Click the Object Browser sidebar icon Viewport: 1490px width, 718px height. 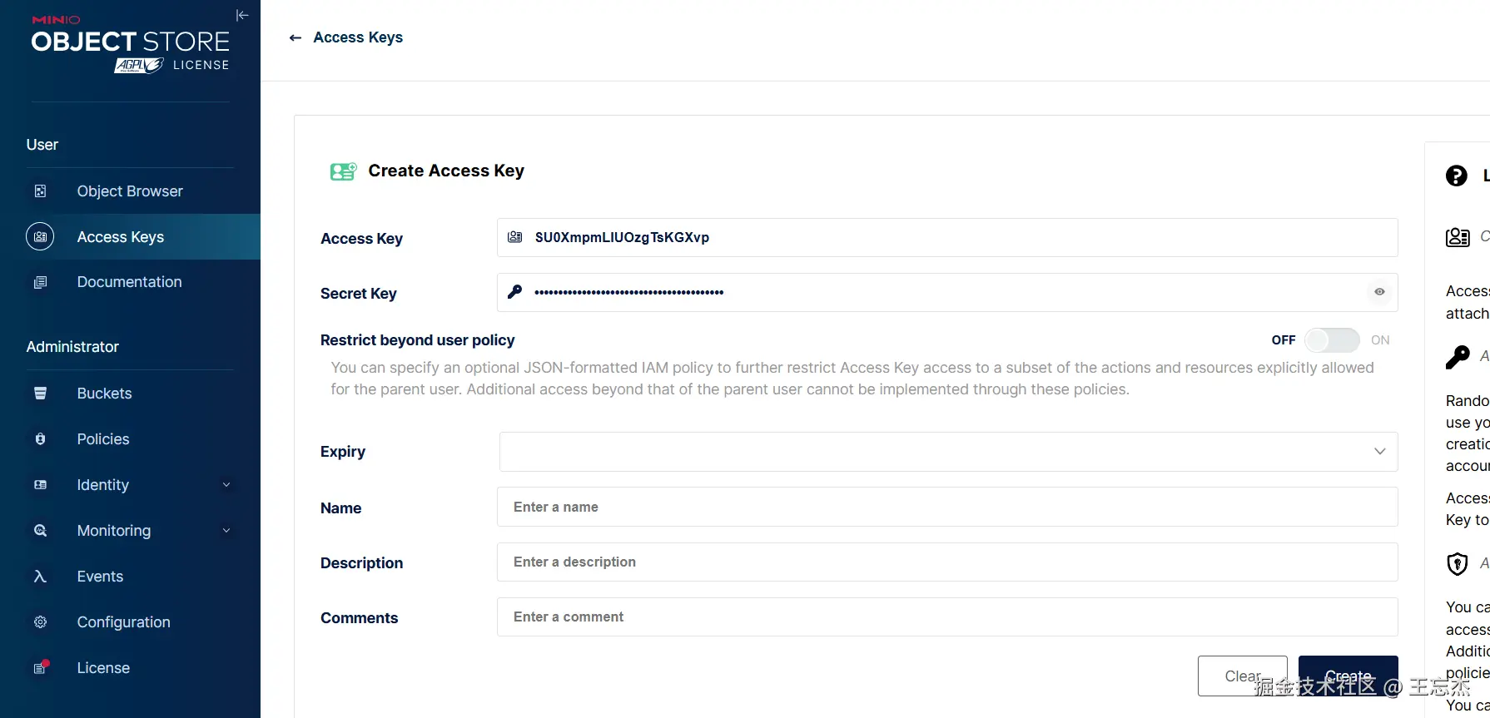[40, 191]
